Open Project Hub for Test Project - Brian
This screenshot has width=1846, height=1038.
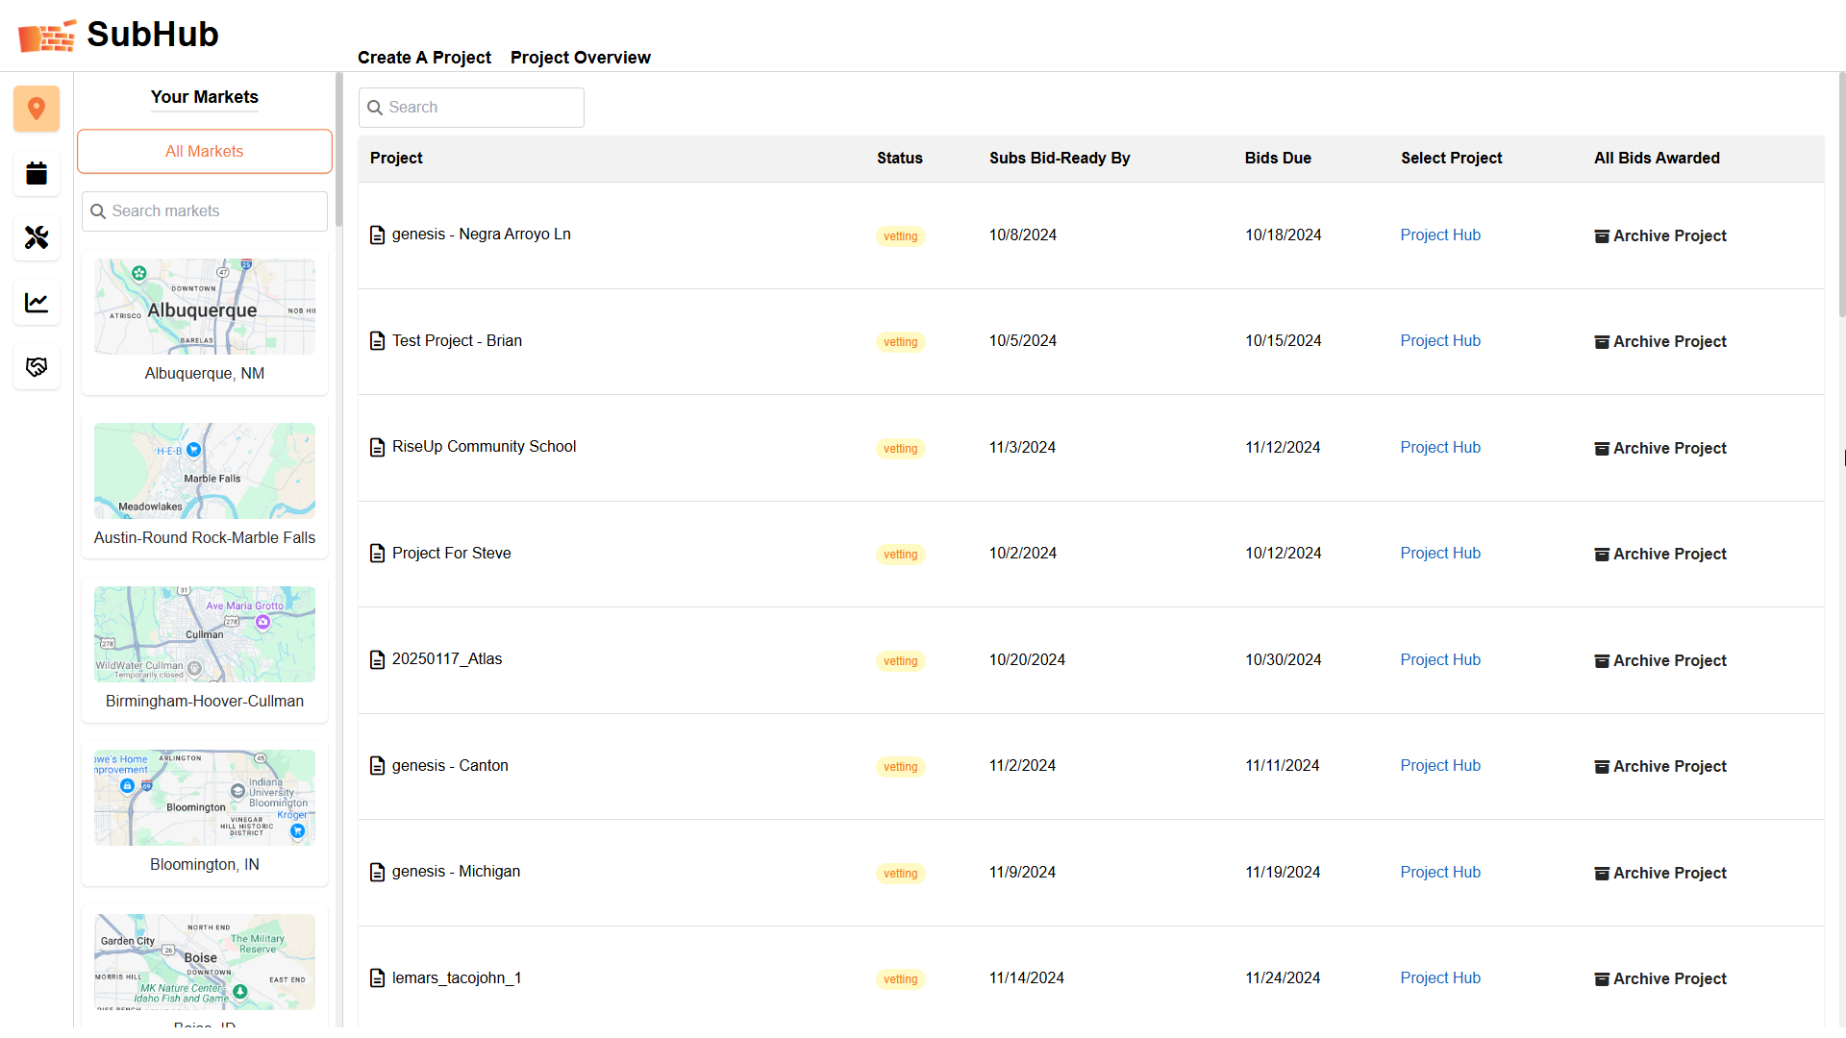click(1440, 341)
